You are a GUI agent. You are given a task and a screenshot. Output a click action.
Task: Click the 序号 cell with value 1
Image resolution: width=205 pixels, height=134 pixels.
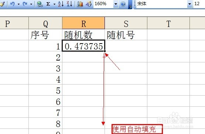click(x=45, y=46)
